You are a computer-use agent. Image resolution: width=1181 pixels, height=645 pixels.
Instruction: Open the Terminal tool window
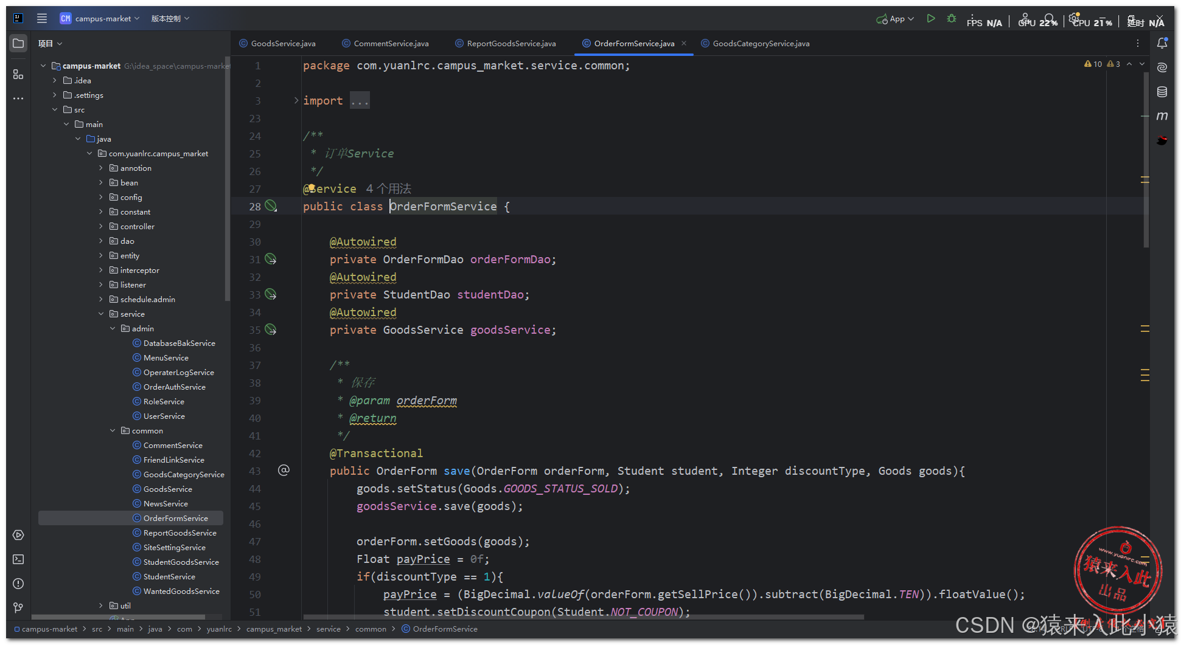click(x=18, y=559)
